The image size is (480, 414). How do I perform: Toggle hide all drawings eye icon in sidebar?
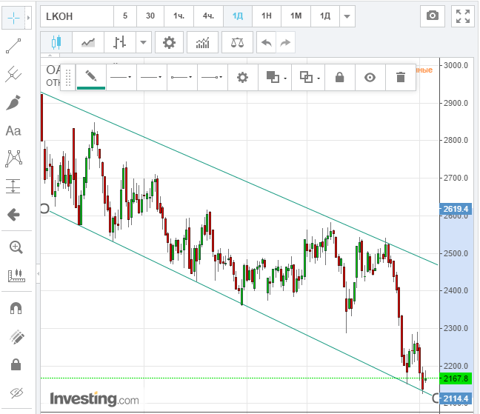coord(16,393)
